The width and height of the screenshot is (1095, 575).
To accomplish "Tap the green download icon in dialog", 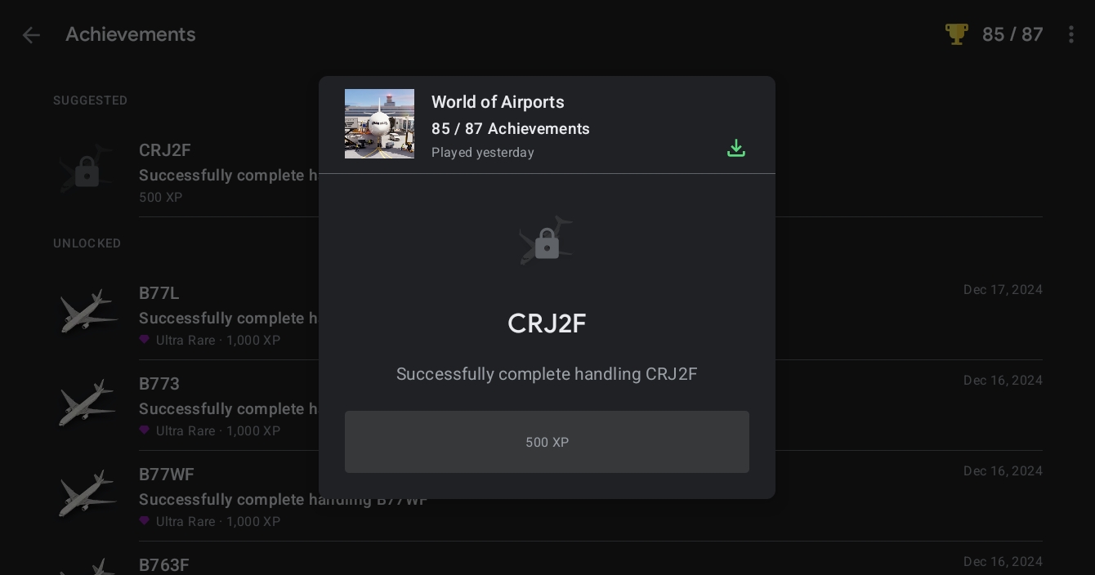I will click(736, 148).
